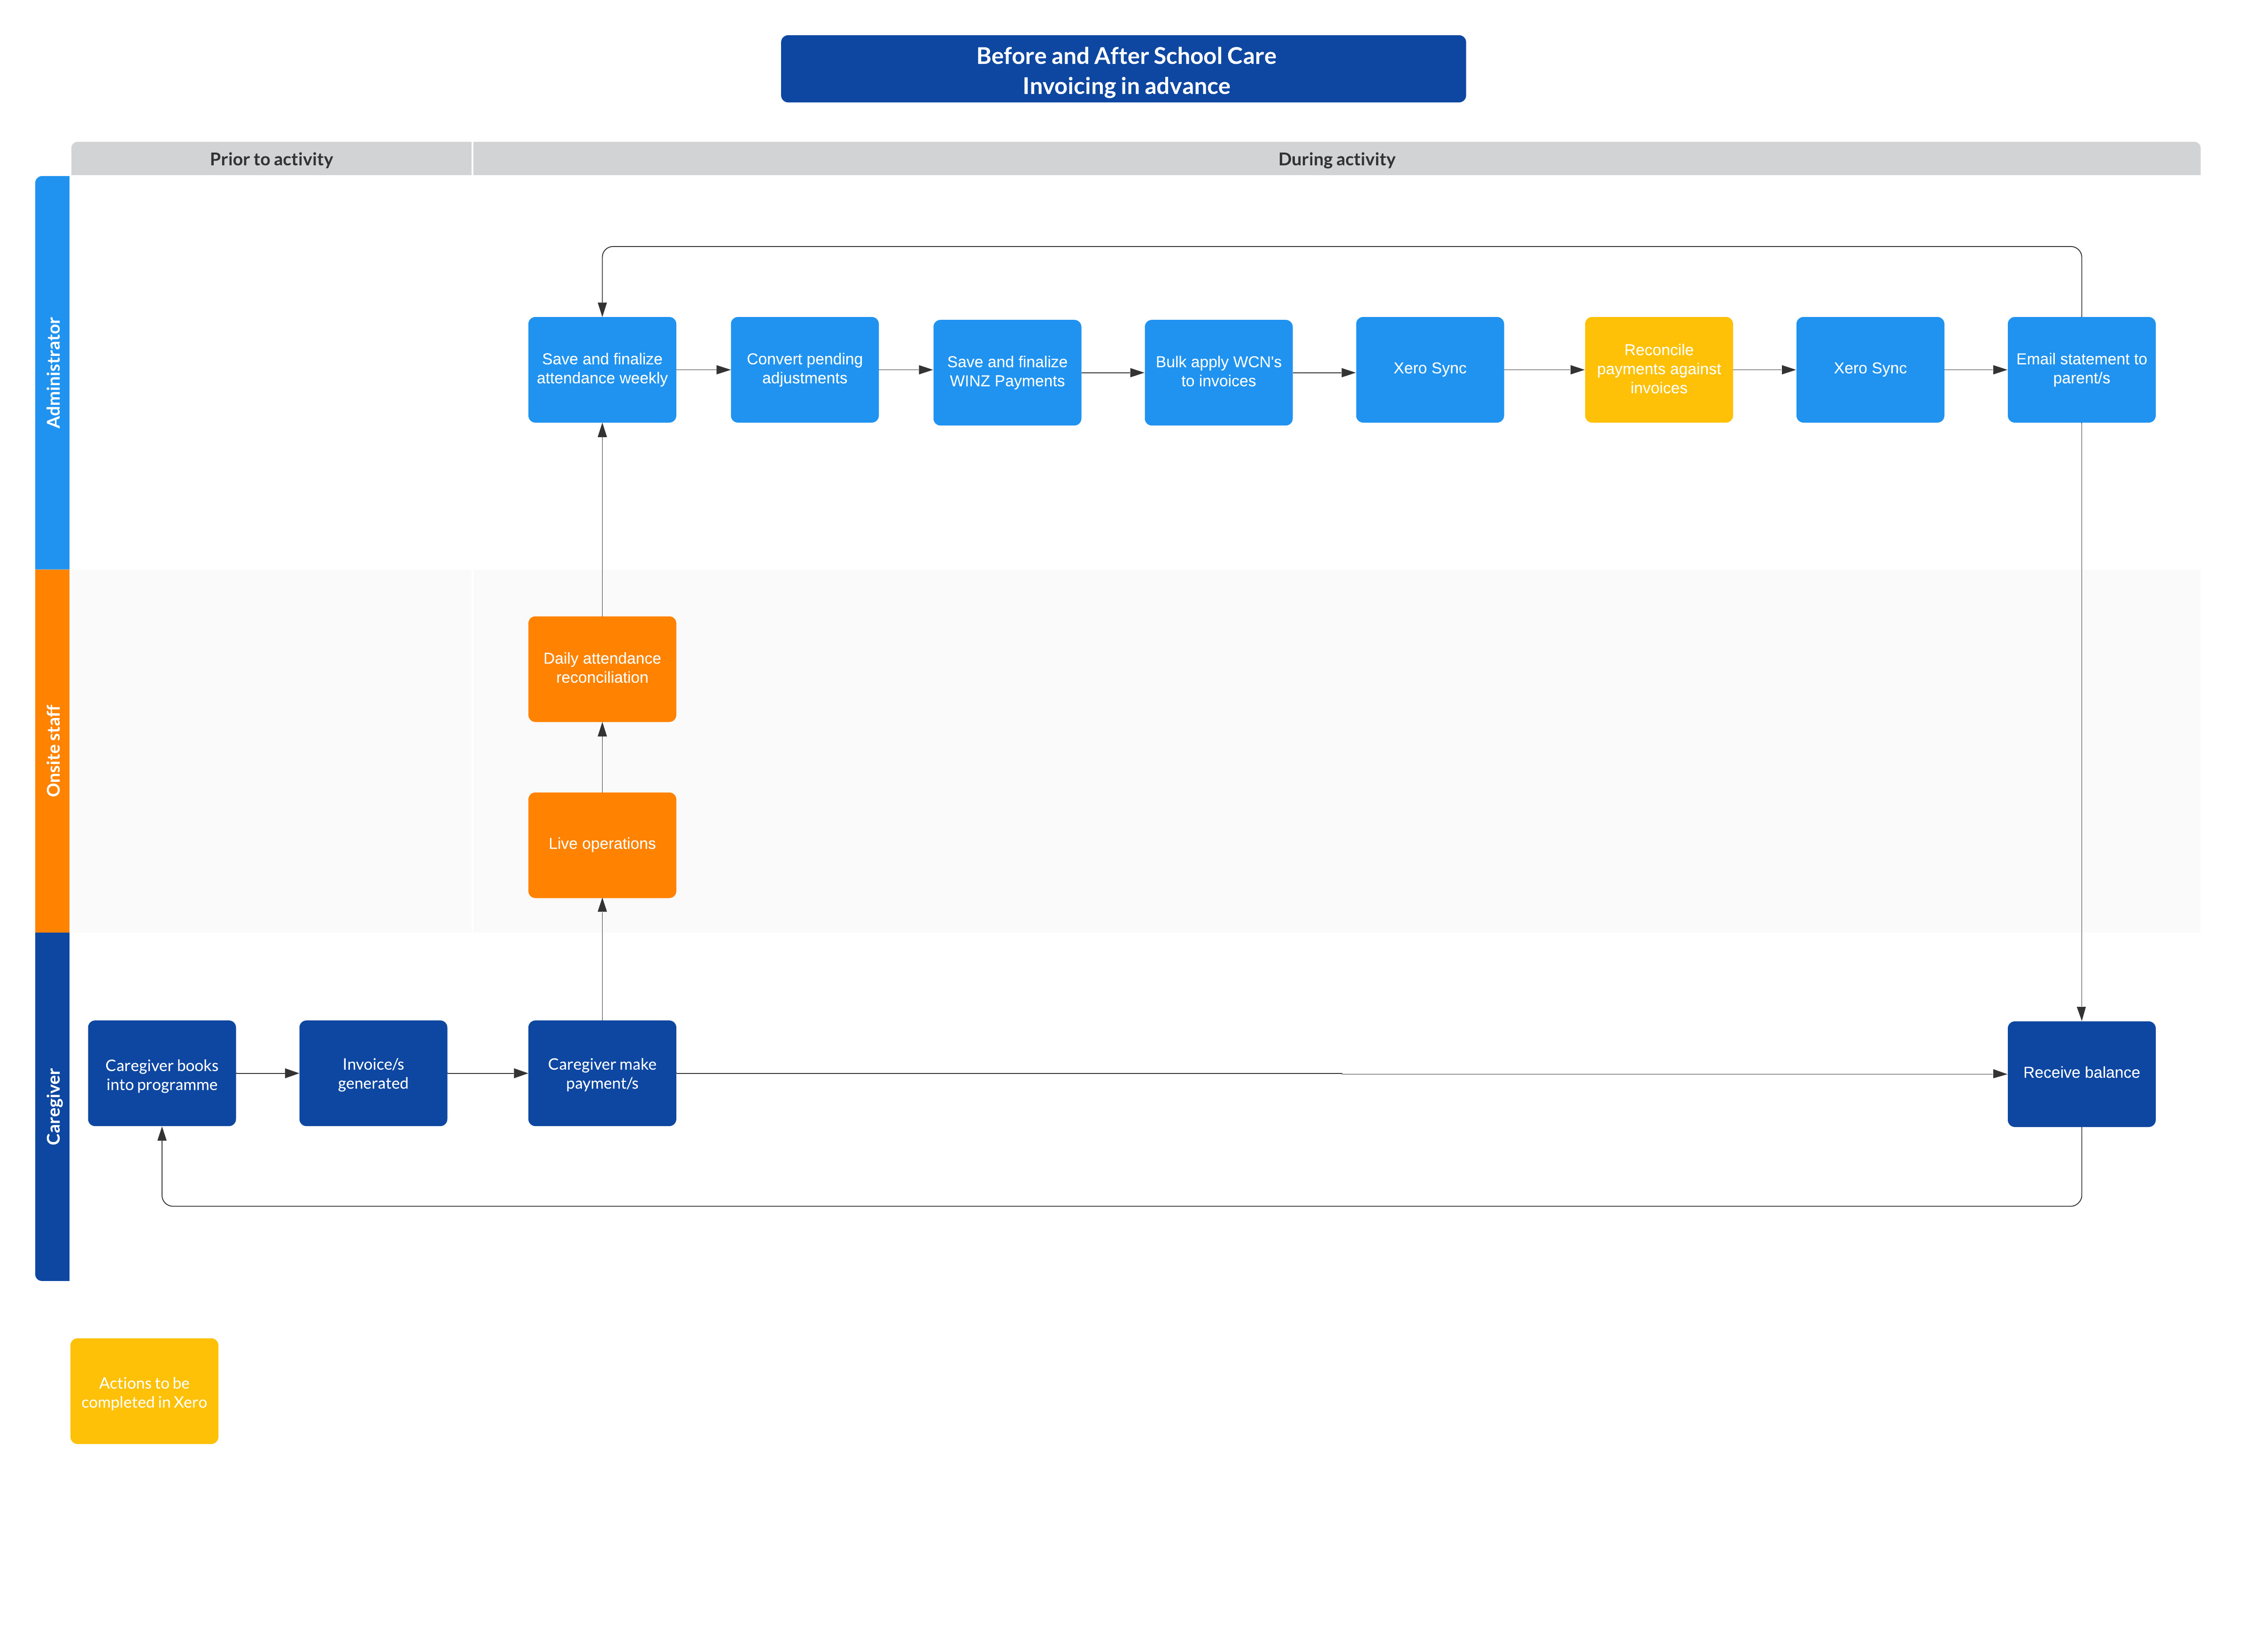The width and height of the screenshot is (2245, 1652).
Task: Select the 'Receive balance' box
Action: 2081,1073
